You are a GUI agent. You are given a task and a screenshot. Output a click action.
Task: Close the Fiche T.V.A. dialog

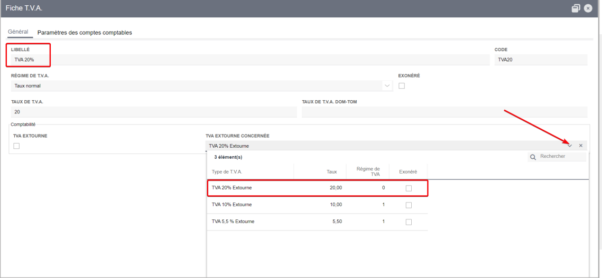[x=588, y=8]
